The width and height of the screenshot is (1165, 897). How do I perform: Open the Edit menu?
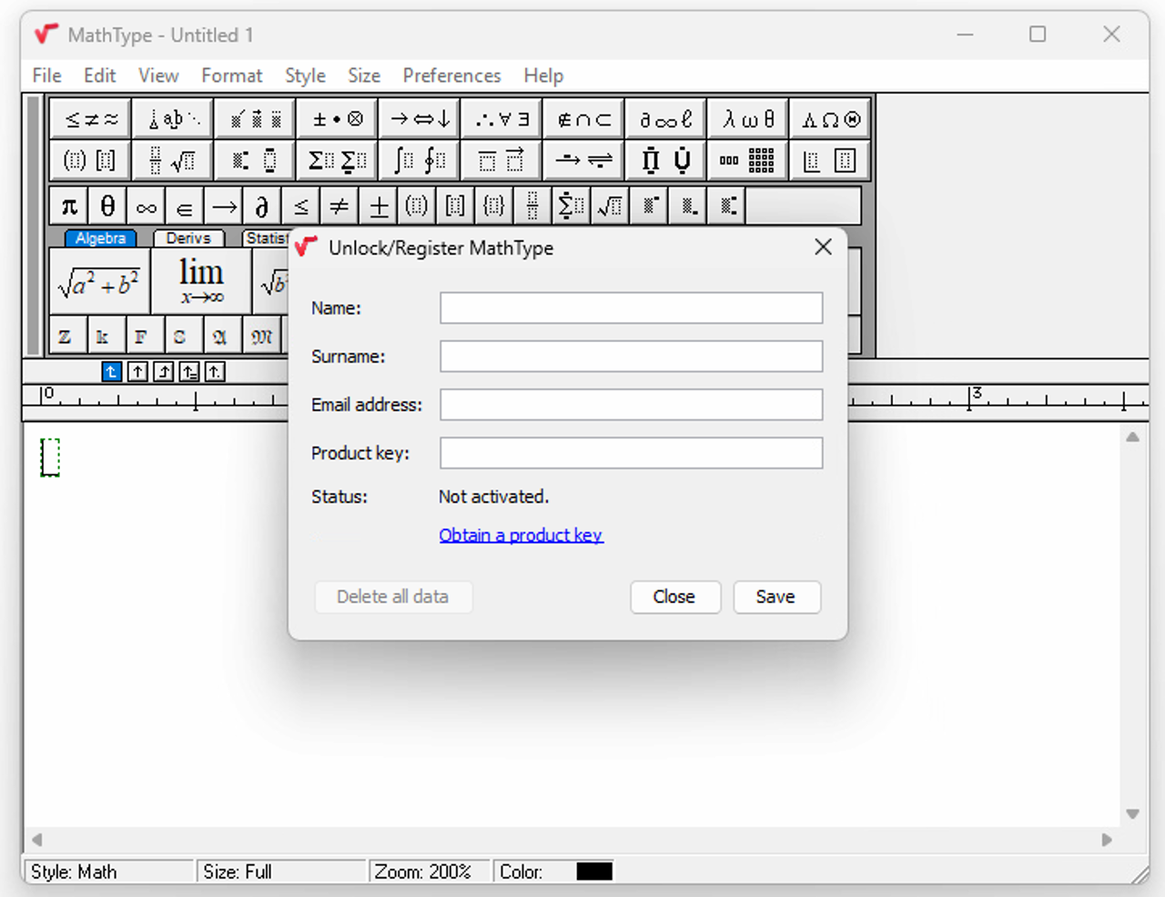(99, 76)
